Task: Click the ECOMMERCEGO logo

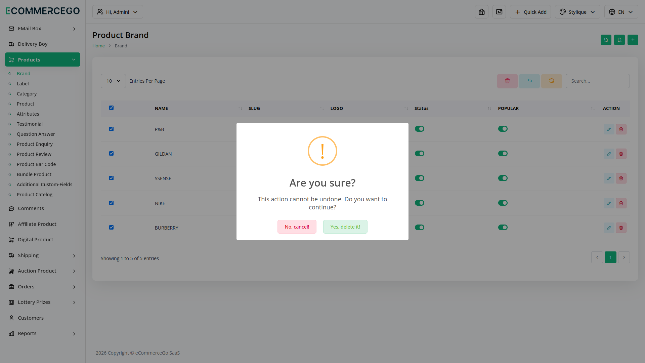Action: 43,11
